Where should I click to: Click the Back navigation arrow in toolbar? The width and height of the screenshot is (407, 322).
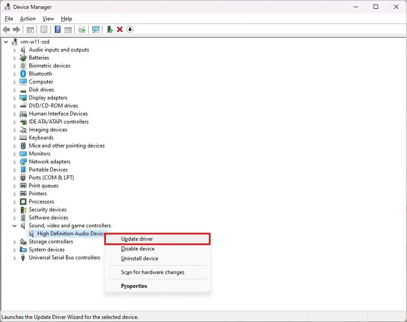(x=6, y=29)
